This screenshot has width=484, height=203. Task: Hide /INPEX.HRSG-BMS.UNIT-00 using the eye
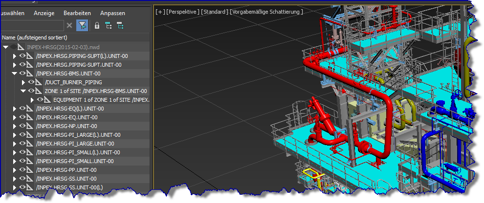(22, 74)
